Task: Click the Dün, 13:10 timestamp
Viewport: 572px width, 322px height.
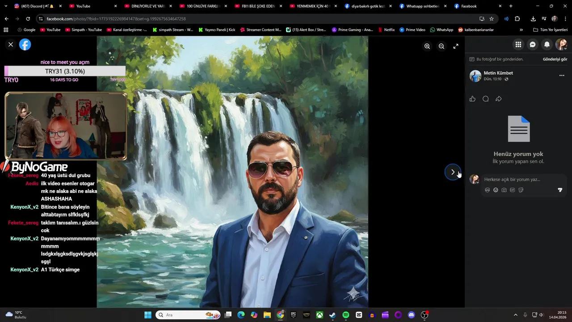Action: click(x=492, y=79)
